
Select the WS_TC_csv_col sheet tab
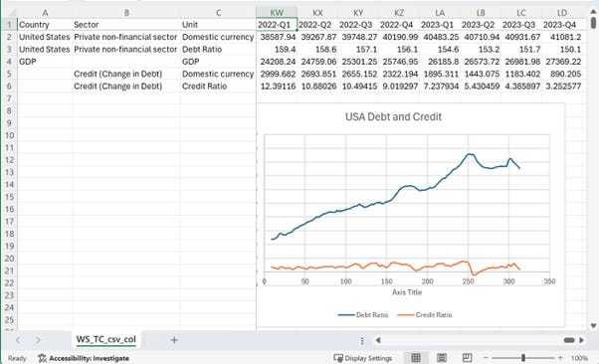tap(105, 339)
